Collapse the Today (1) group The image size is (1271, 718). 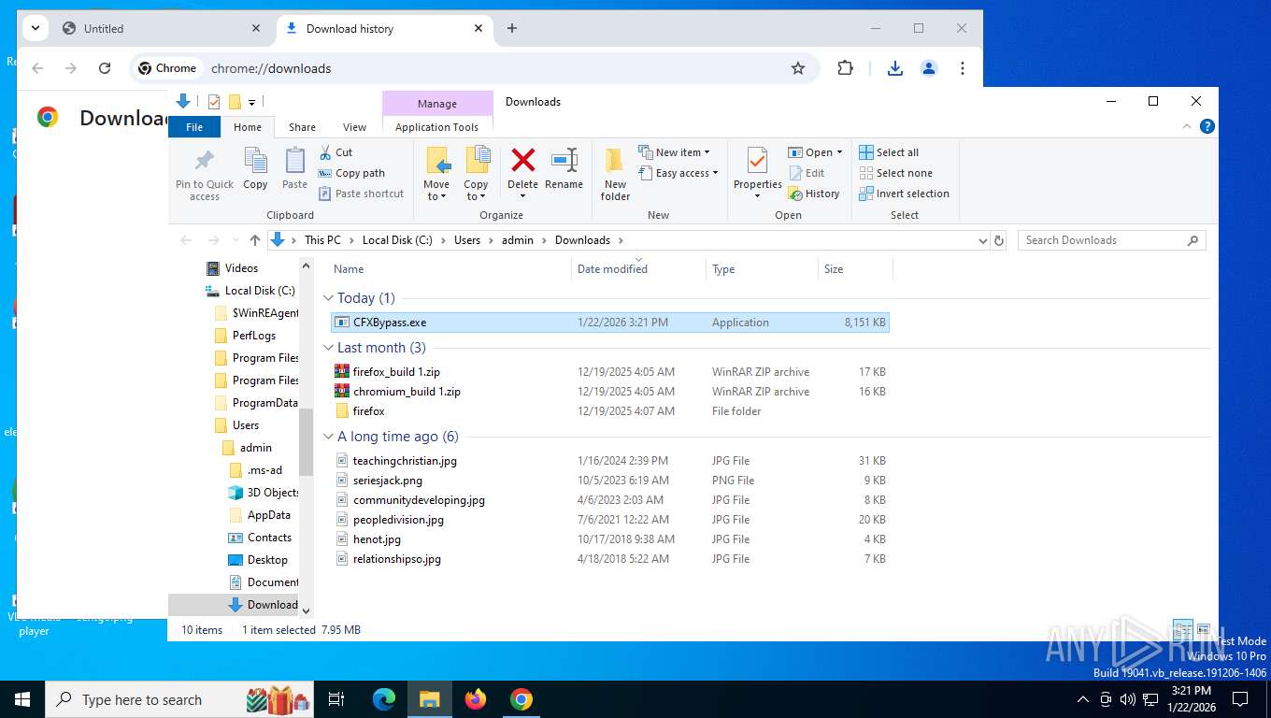pos(328,298)
